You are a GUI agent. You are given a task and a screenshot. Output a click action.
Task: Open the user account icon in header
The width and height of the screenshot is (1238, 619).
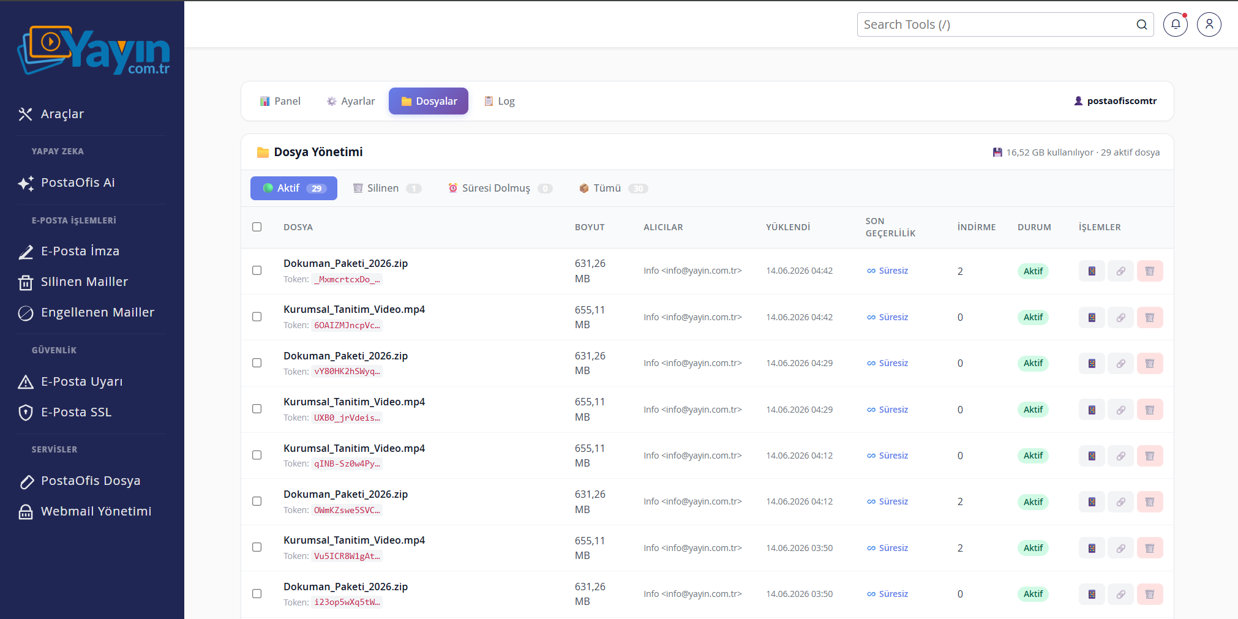point(1209,24)
